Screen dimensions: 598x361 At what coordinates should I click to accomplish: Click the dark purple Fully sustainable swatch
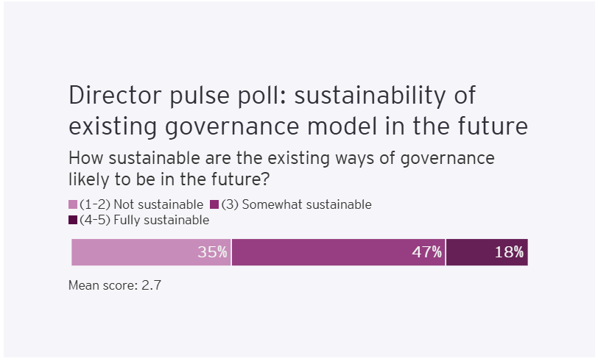click(x=73, y=221)
